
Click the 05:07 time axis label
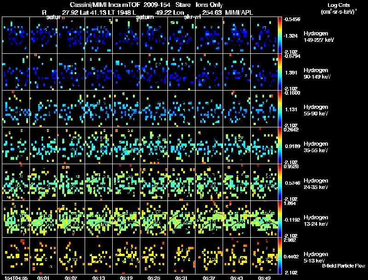click(71, 278)
